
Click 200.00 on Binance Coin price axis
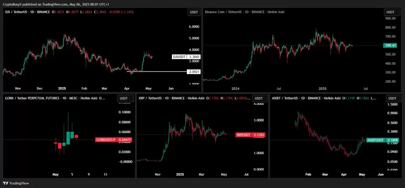tap(390, 81)
